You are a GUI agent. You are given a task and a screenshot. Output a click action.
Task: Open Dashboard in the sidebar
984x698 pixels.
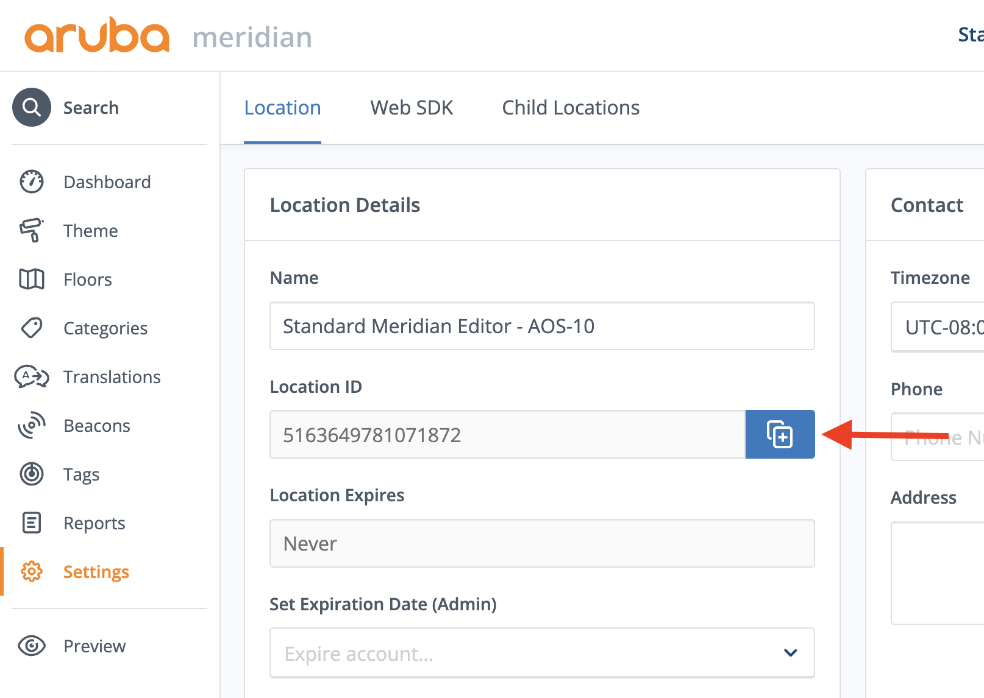click(x=107, y=182)
